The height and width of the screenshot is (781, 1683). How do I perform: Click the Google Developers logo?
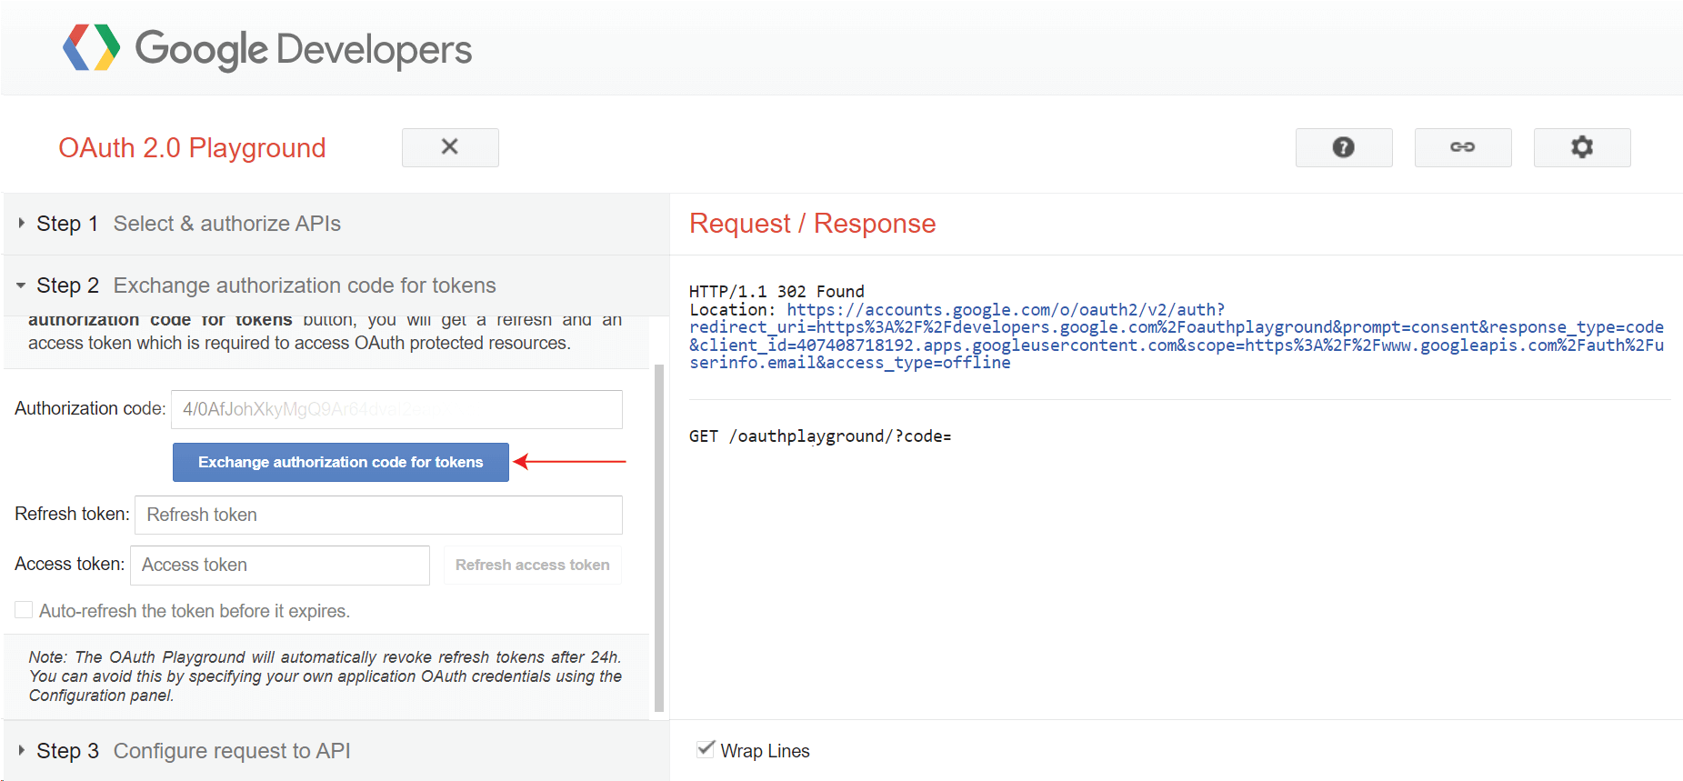click(267, 48)
